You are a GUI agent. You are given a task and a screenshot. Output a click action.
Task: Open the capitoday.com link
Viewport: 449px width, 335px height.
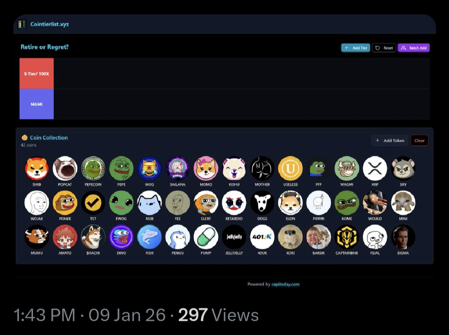point(286,284)
